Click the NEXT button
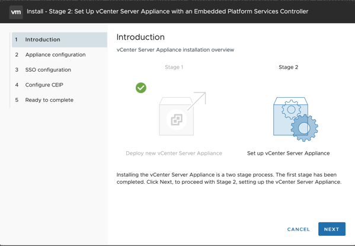 click(x=332, y=229)
